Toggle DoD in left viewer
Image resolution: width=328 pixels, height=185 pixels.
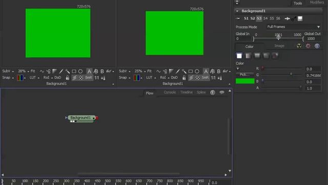(x=58, y=78)
